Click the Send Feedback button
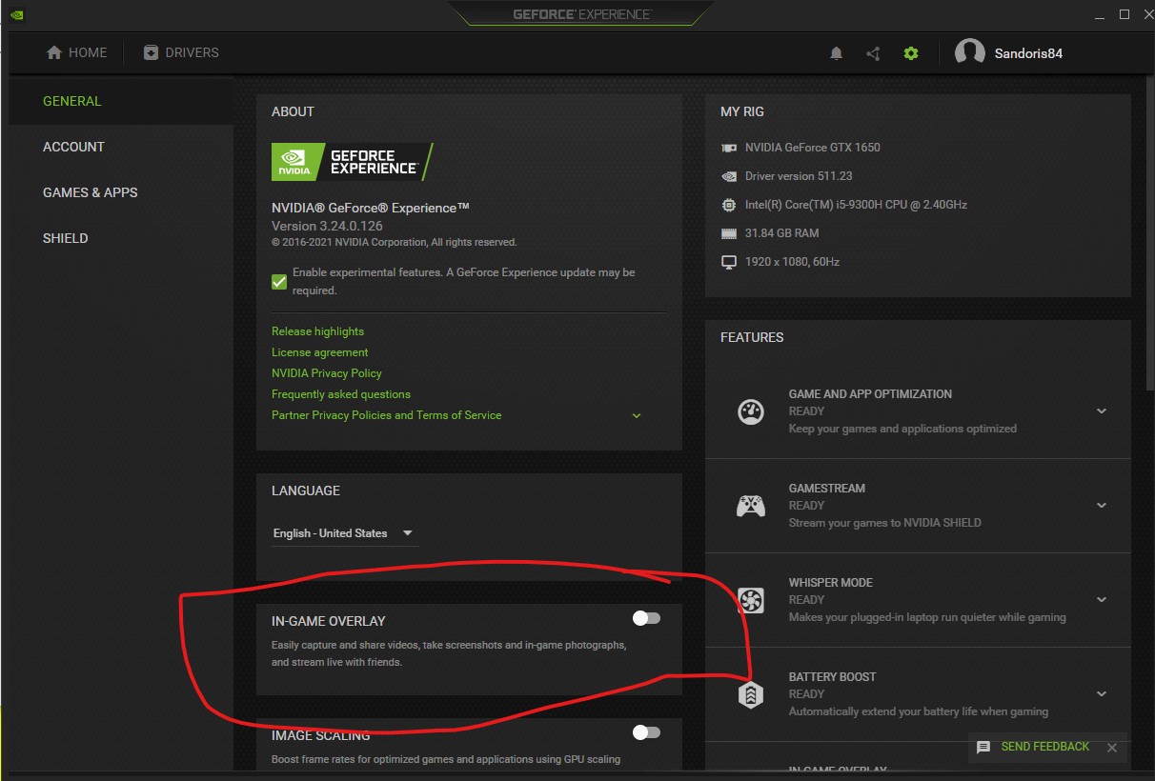The image size is (1155, 781). click(x=1035, y=747)
